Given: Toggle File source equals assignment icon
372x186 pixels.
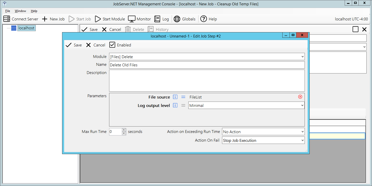Looking at the screenshot, I should [183, 97].
